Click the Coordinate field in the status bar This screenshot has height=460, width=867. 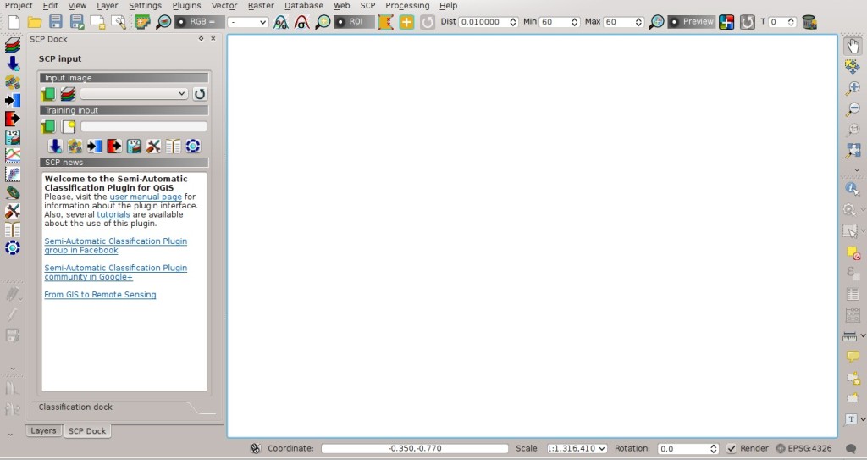pos(415,448)
